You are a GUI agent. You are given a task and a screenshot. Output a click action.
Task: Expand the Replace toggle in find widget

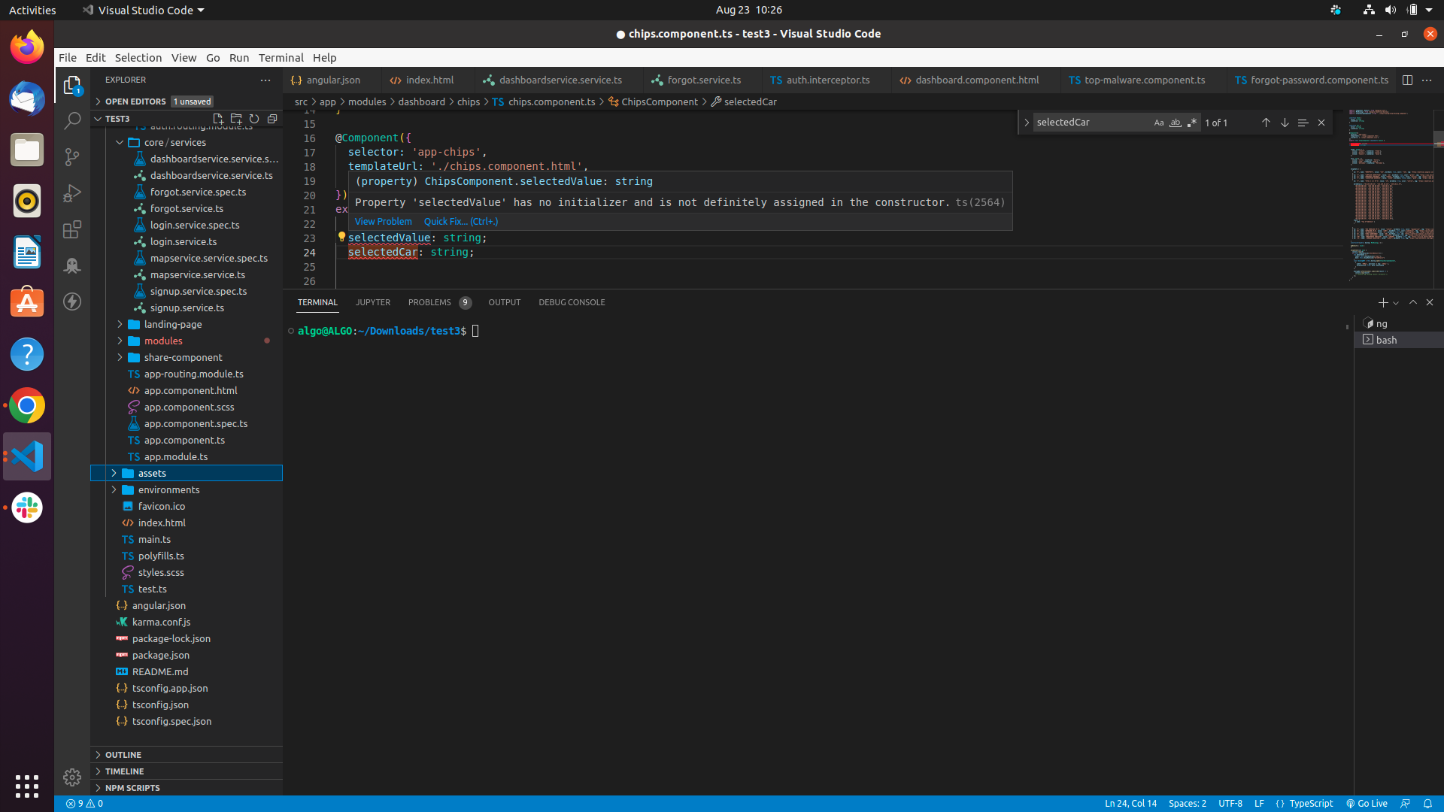point(1027,123)
